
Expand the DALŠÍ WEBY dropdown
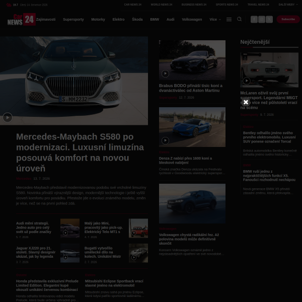pos(288,5)
